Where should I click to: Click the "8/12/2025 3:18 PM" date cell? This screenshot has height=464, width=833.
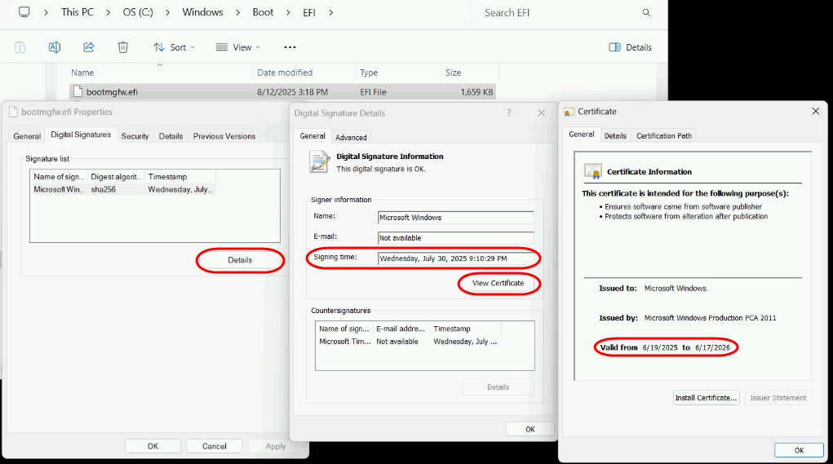click(x=292, y=92)
